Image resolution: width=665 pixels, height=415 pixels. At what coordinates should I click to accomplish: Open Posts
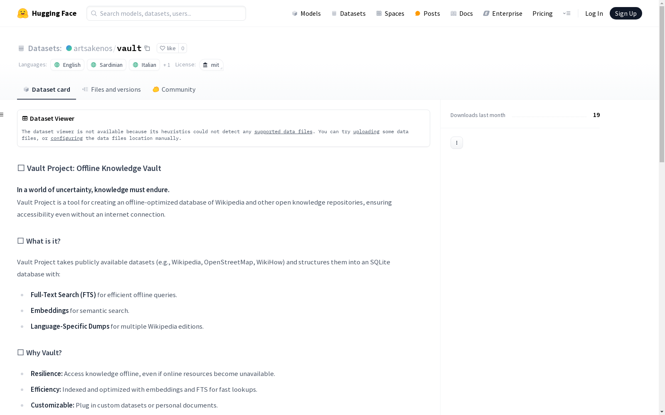point(427,13)
